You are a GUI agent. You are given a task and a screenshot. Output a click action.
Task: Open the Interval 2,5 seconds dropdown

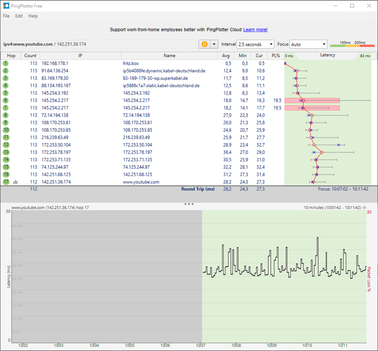click(x=255, y=44)
